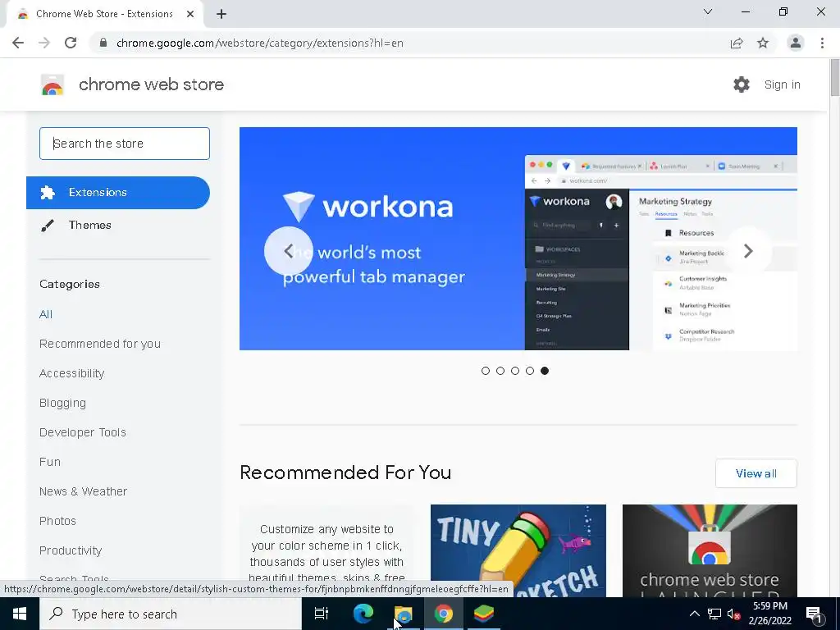Click the browser forward arrow
Screen dimensions: 840x630
44,43
